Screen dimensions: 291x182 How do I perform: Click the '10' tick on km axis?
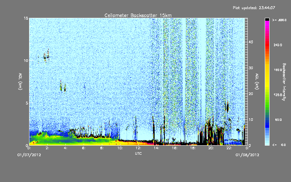(26, 61)
